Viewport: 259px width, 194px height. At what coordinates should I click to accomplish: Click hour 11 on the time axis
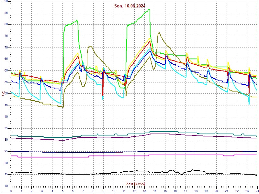[x=124, y=191]
